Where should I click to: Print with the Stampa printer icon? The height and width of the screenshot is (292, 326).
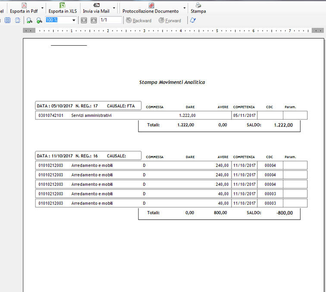pos(198,5)
